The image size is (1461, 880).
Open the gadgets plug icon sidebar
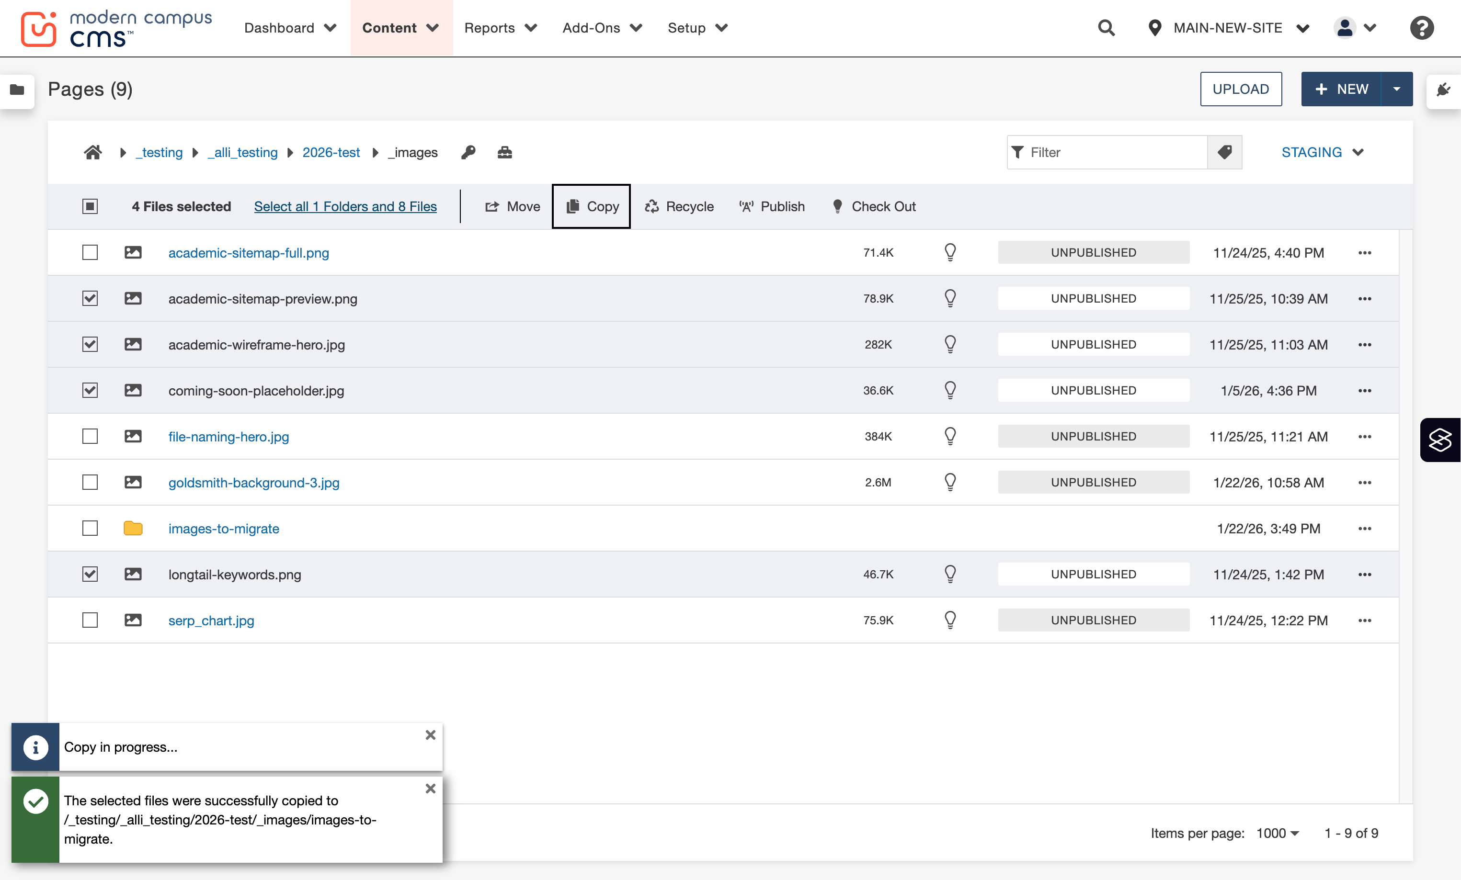(1444, 90)
